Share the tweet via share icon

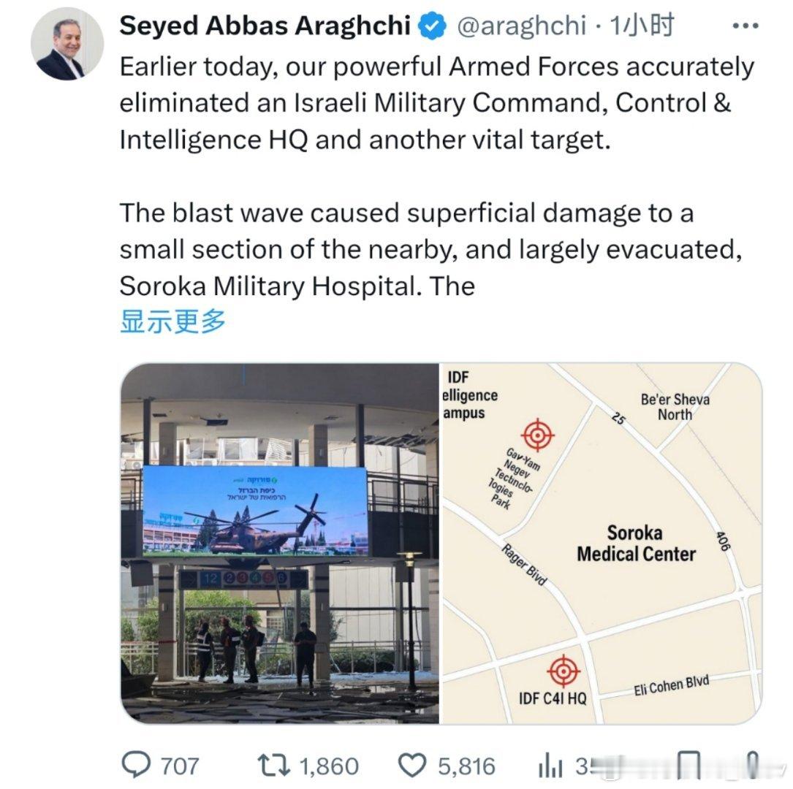pos(753,765)
